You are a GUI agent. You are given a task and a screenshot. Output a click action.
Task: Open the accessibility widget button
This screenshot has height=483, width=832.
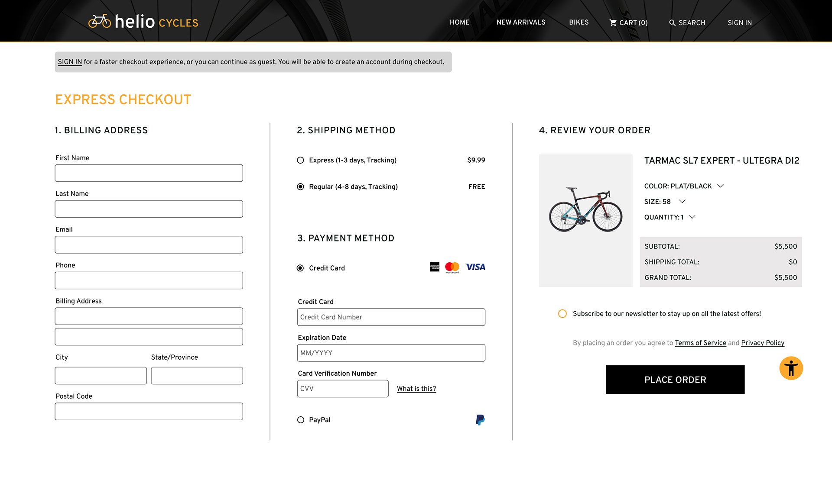[x=791, y=368]
